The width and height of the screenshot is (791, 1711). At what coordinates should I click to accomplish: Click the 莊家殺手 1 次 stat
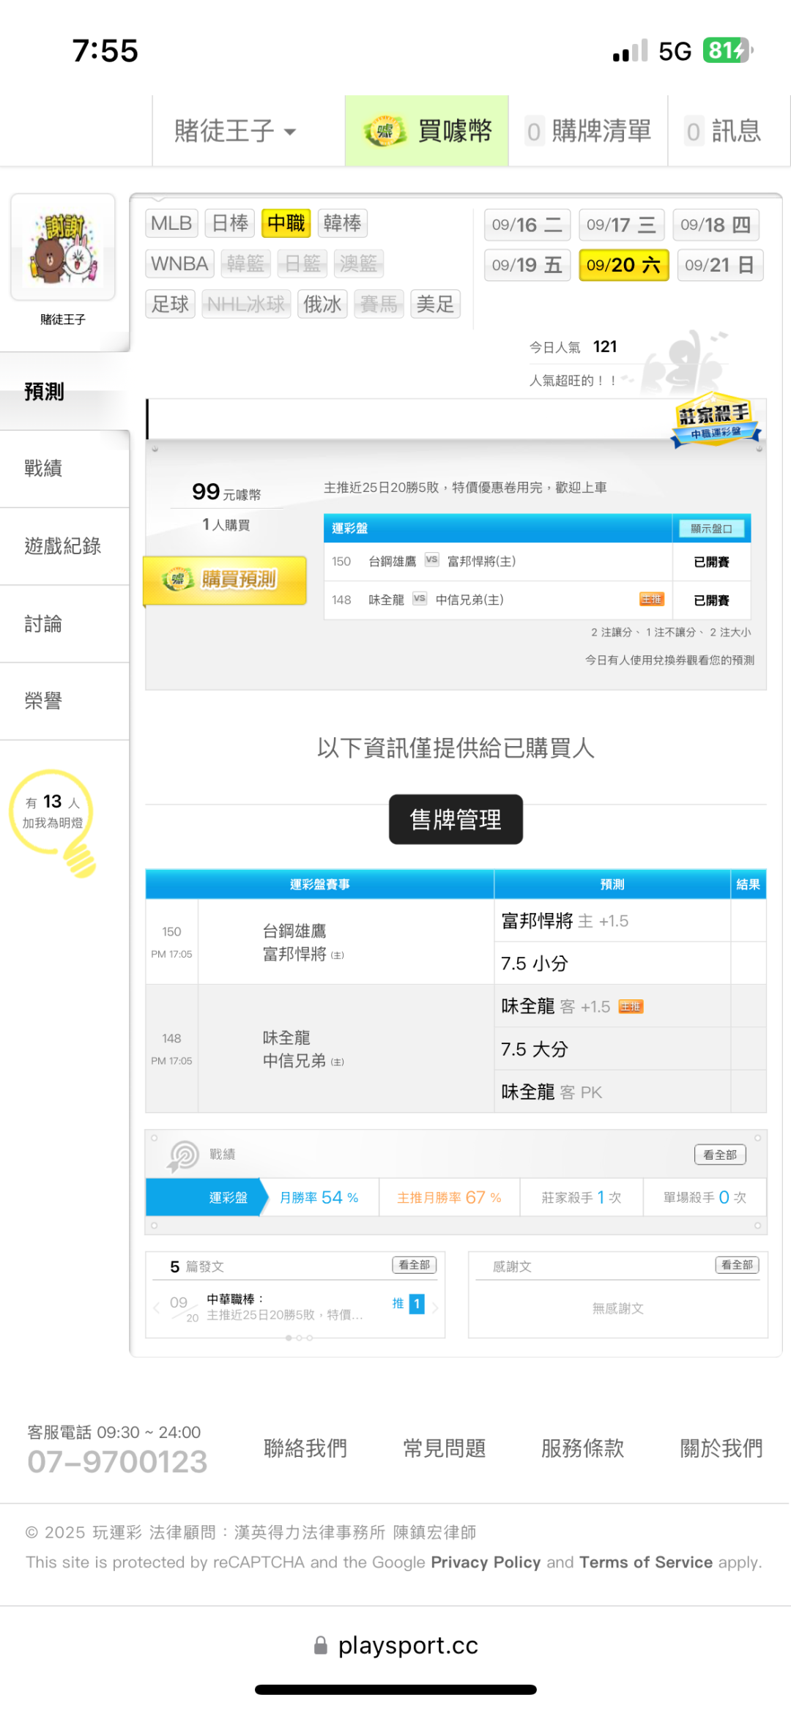point(582,1197)
